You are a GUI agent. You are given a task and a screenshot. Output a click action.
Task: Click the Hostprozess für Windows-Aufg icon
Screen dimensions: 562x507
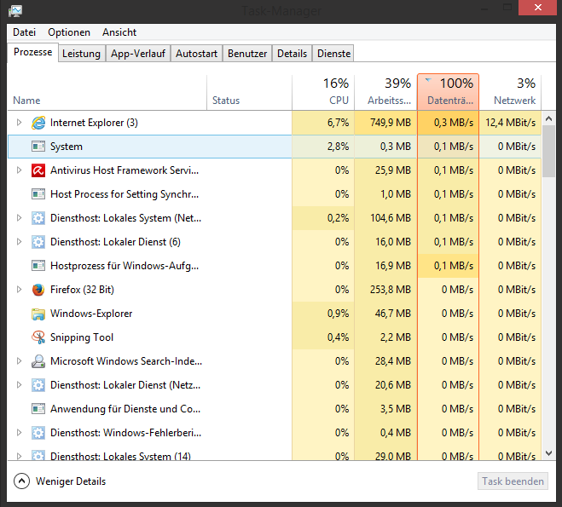click(x=38, y=266)
